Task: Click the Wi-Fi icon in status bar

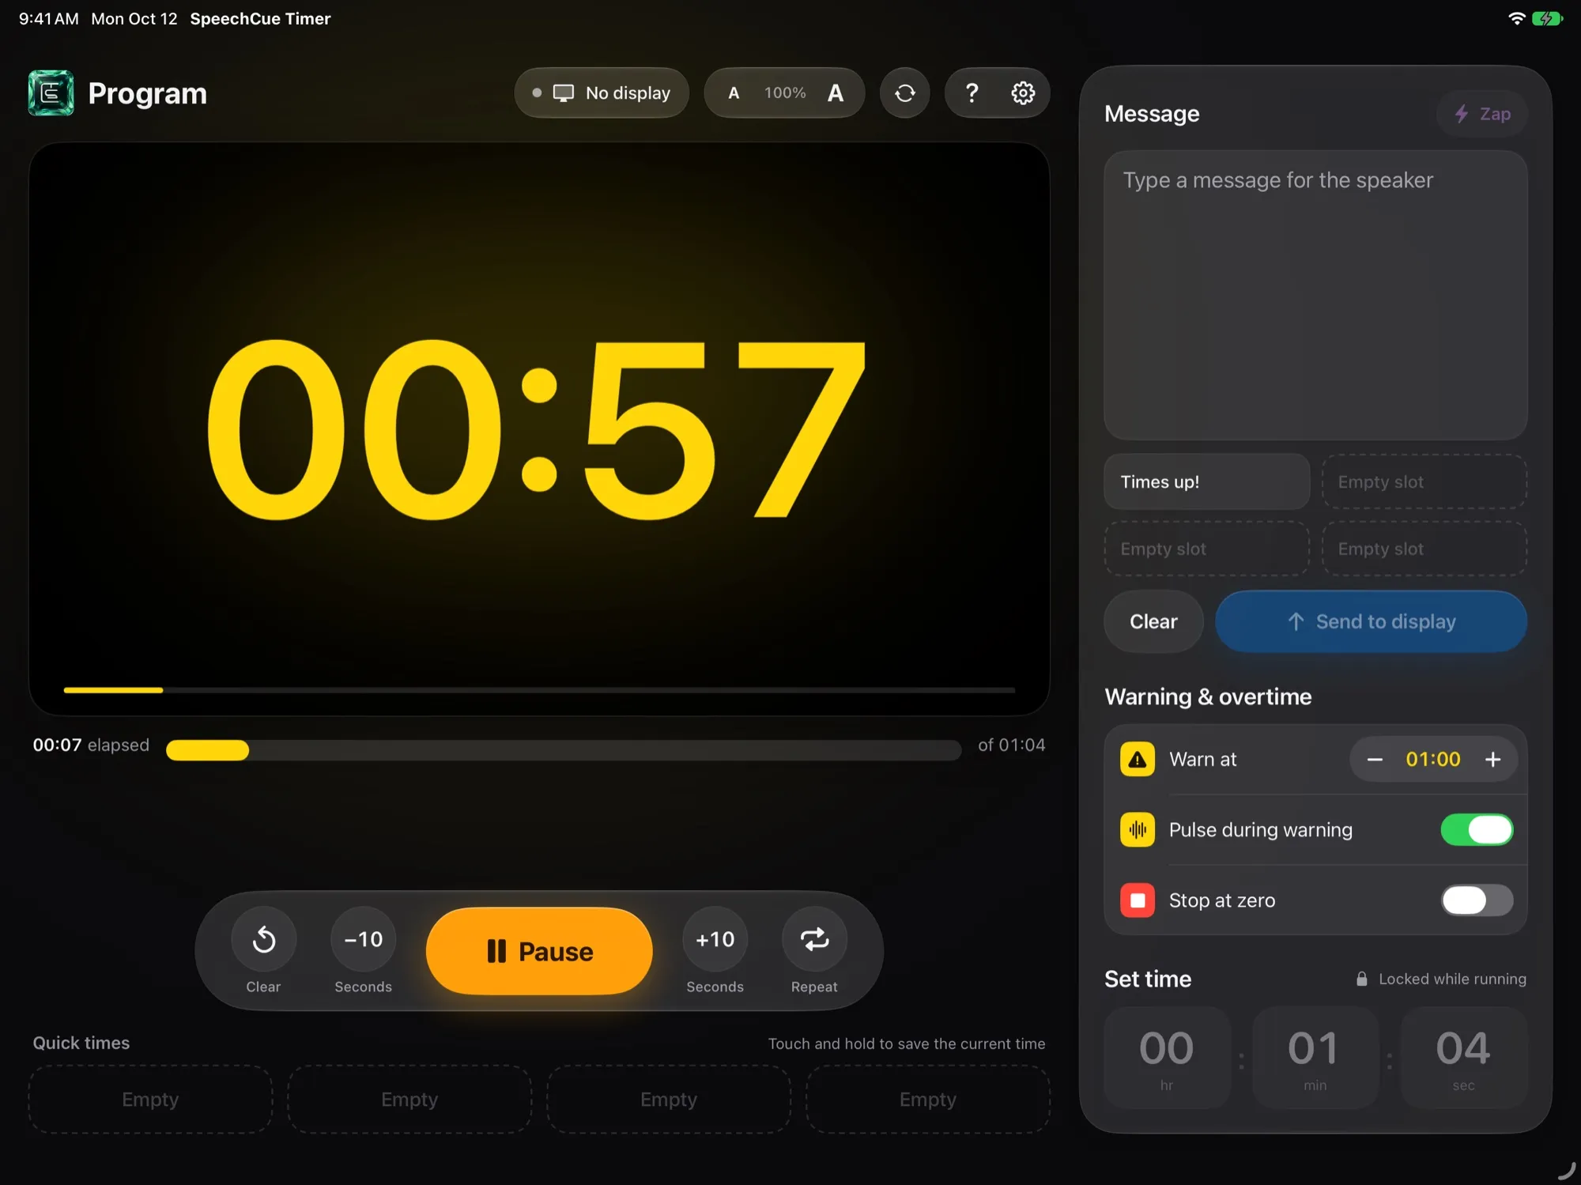Action: (x=1516, y=18)
